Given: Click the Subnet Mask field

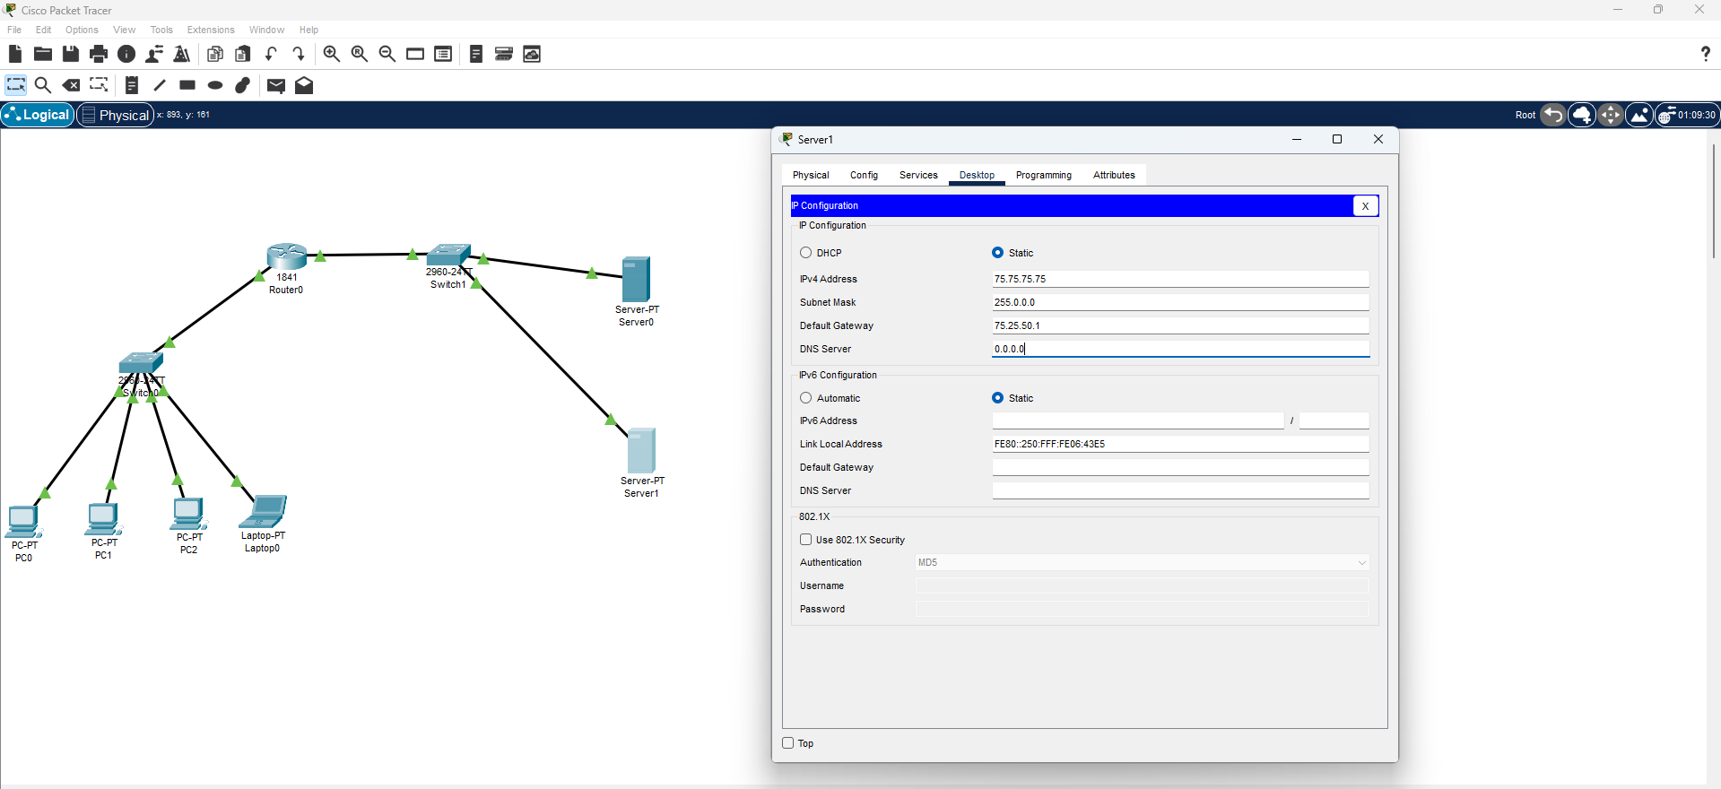Looking at the screenshot, I should click(1180, 302).
